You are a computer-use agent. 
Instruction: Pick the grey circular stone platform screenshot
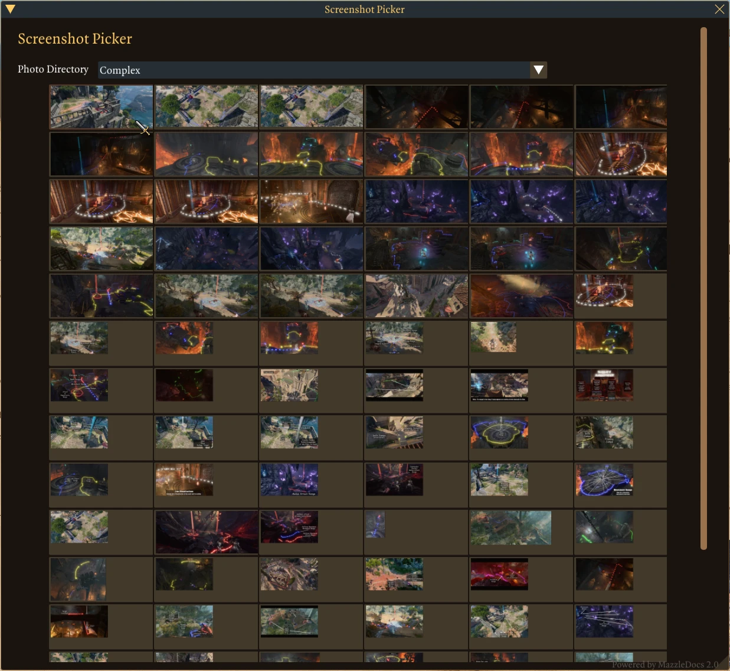[x=207, y=154]
